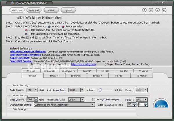Increase Video Quality with up arrow
Screen dimensions: 174x121
tap(36, 99)
